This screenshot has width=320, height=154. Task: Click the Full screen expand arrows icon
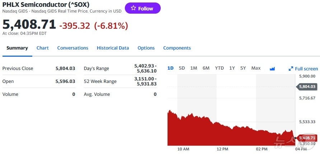click(x=291, y=69)
